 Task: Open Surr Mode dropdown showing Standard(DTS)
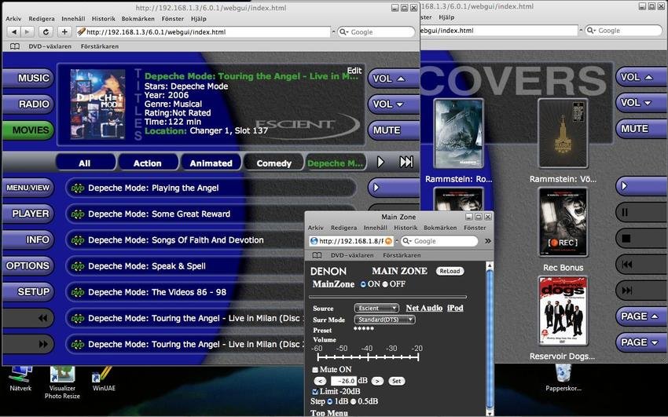click(385, 320)
